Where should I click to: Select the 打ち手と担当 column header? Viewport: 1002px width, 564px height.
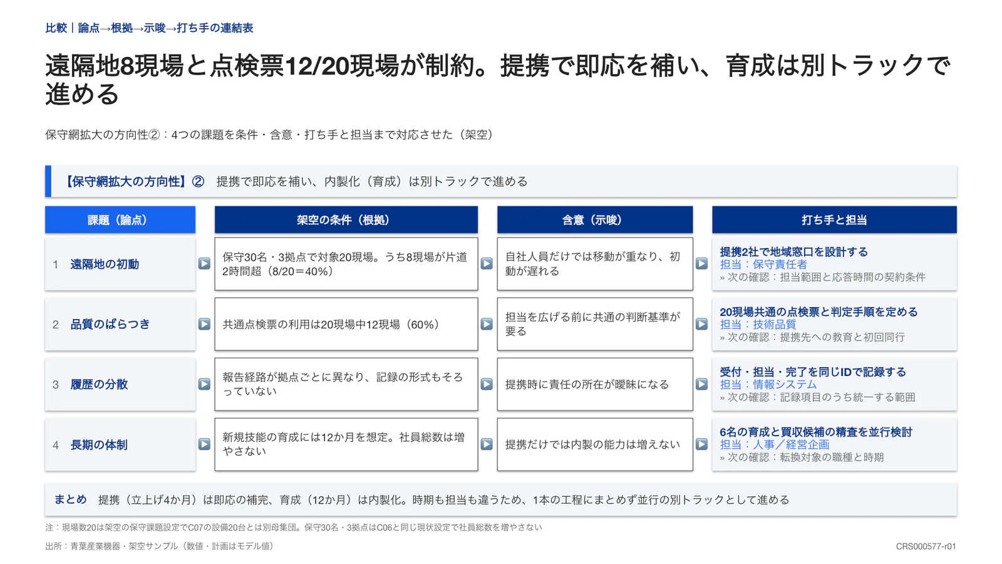[x=834, y=220]
